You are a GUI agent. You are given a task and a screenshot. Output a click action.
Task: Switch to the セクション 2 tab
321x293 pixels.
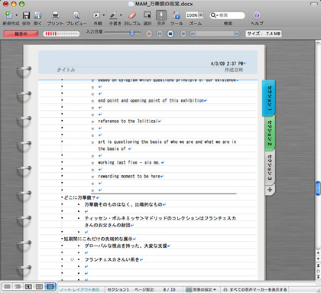(269, 133)
